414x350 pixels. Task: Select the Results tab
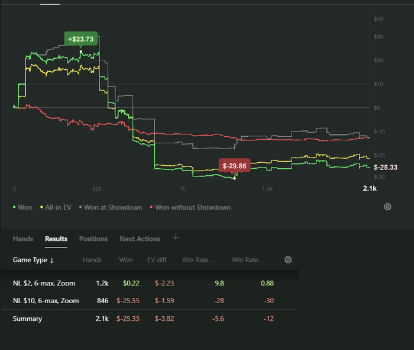pos(56,239)
